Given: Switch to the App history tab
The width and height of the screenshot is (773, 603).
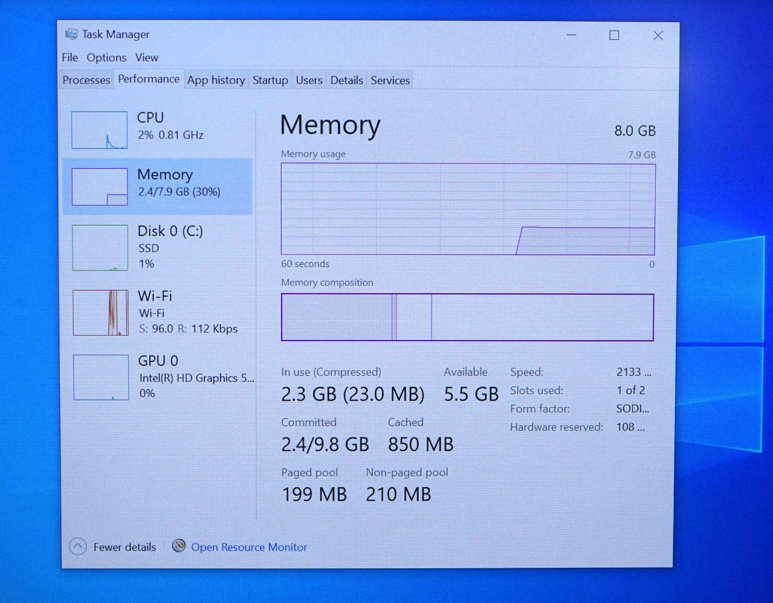Looking at the screenshot, I should pos(216,80).
